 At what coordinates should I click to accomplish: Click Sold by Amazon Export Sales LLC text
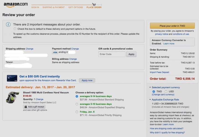coord(40,103)
